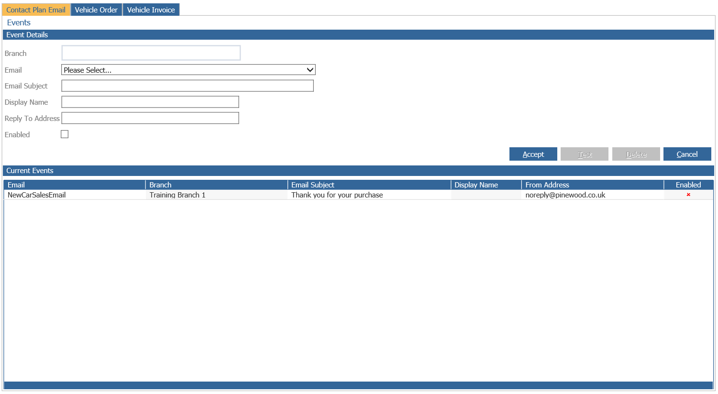Click the Reply To Address field
This screenshot has height=394, width=718.
click(150, 118)
